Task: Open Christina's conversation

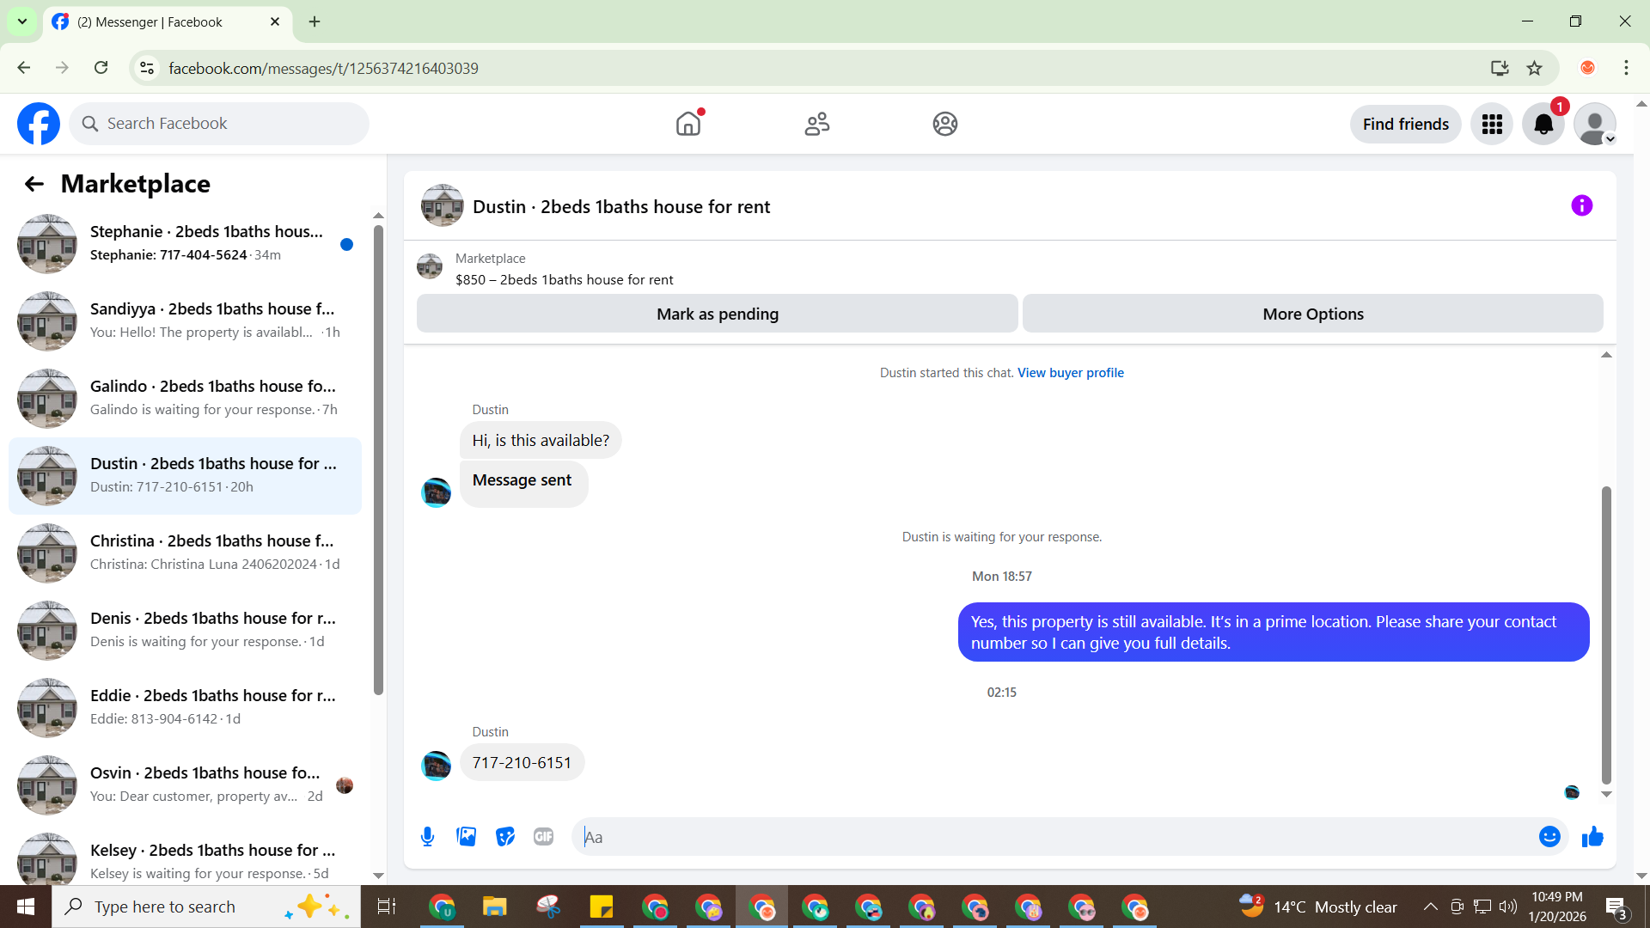Action: [x=185, y=553]
